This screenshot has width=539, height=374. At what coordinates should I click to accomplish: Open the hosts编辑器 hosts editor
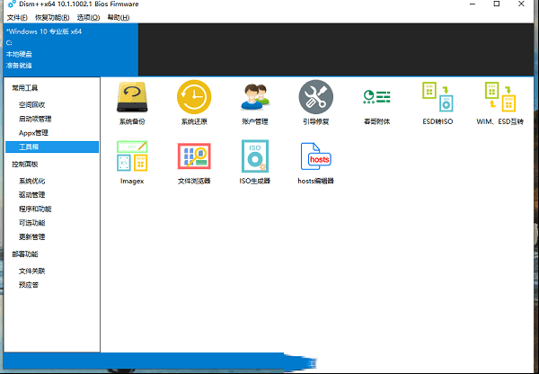pos(316,162)
